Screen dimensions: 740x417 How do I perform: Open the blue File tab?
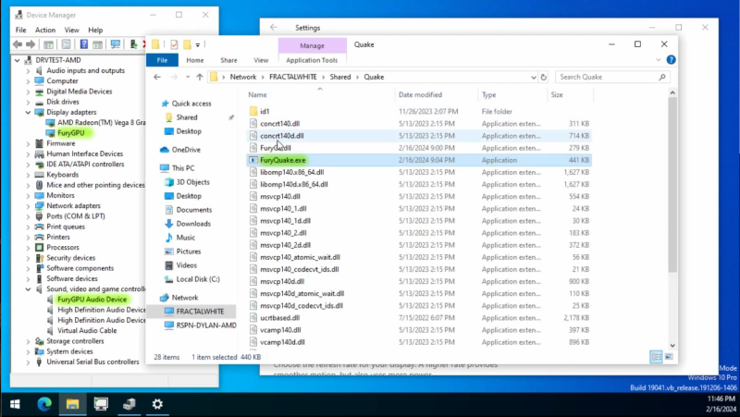[x=162, y=60]
